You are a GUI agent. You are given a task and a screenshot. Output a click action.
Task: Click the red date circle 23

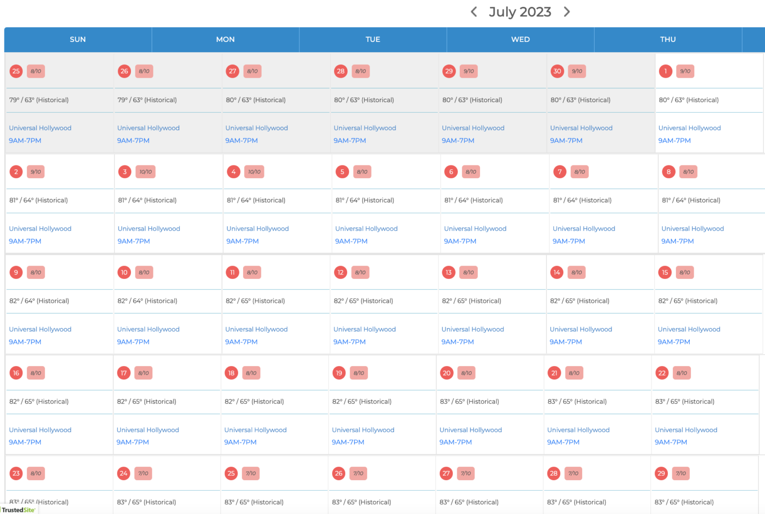16,474
